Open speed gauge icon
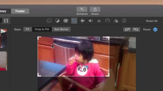 pyautogui.click(x=107, y=21)
